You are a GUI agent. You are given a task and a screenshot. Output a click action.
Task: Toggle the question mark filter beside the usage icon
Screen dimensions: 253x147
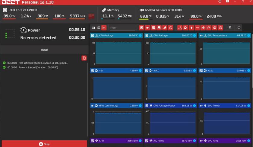tap(220, 28)
